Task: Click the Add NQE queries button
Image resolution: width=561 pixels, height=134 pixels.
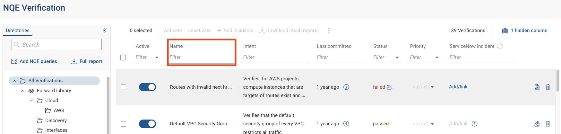Action: tap(34, 61)
